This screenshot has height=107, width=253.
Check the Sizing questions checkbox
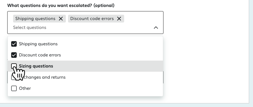coord(14,66)
